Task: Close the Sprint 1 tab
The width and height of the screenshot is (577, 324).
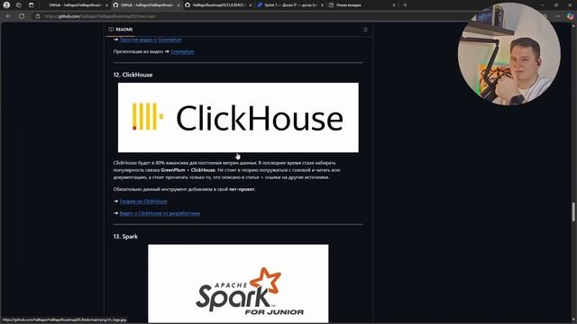Action: tap(322, 5)
